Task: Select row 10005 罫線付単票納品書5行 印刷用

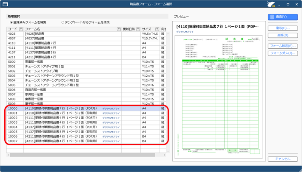Action: (x=86, y=132)
